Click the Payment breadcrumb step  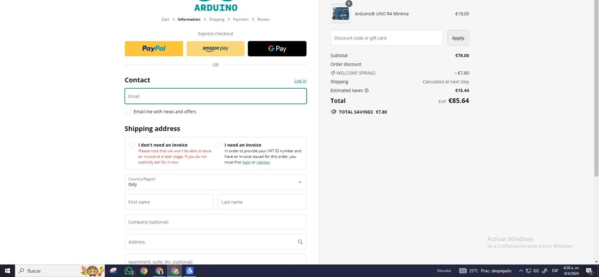(241, 19)
